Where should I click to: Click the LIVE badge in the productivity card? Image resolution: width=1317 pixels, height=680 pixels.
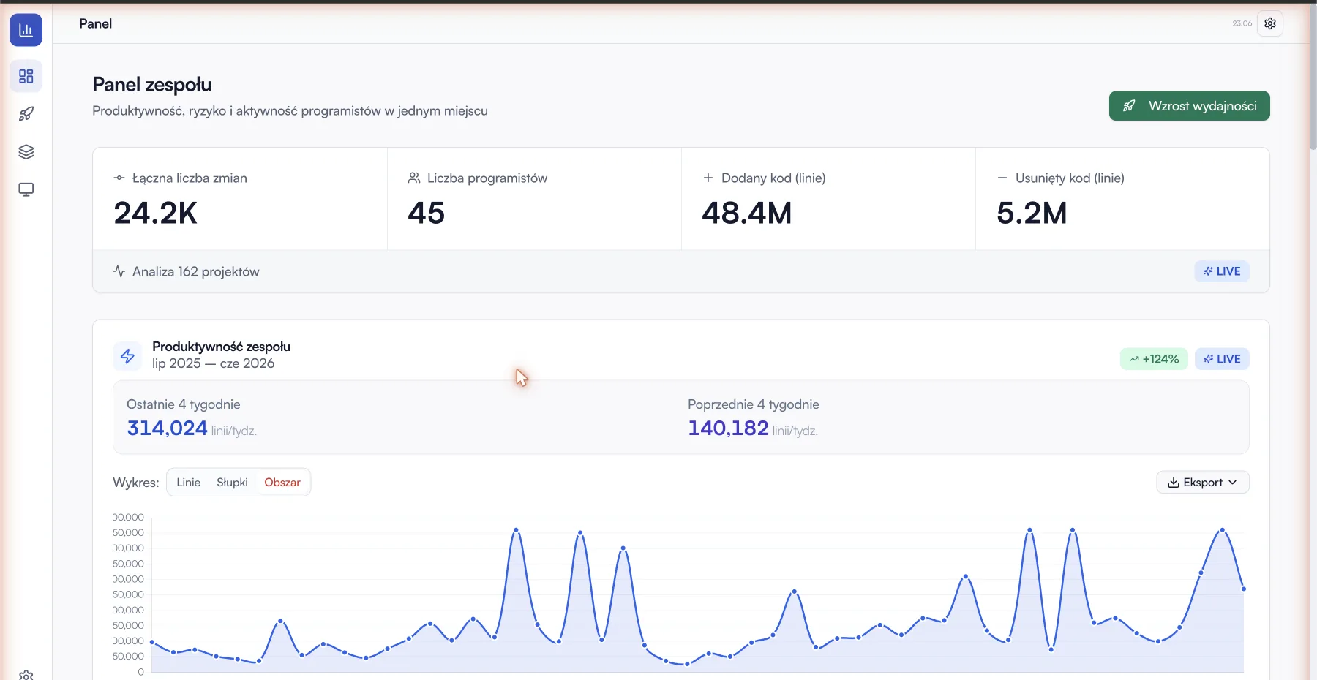[1222, 359]
